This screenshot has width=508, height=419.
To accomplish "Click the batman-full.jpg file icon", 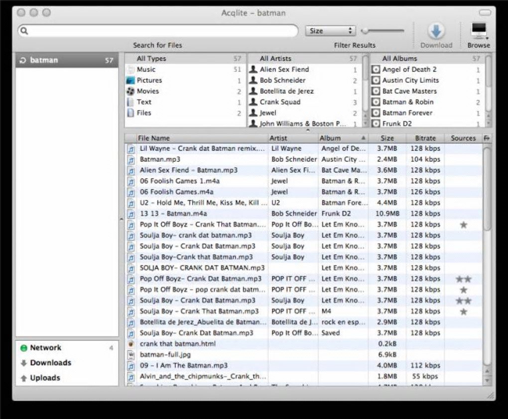I will [131, 355].
